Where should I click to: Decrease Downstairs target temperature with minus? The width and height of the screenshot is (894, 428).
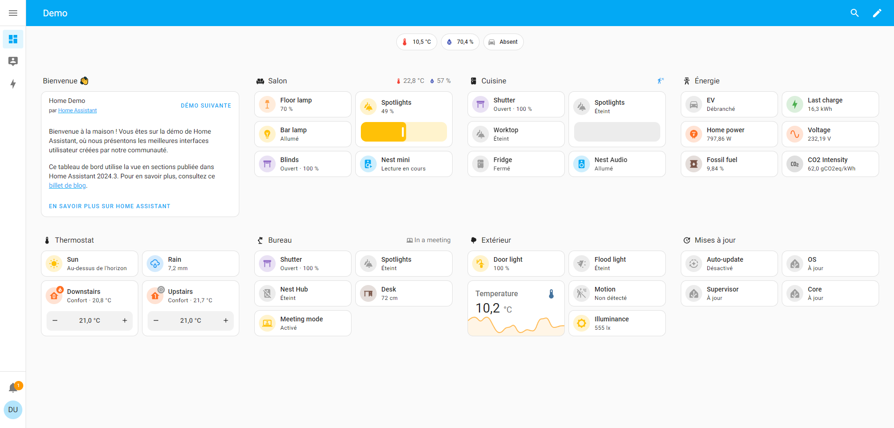pos(55,320)
